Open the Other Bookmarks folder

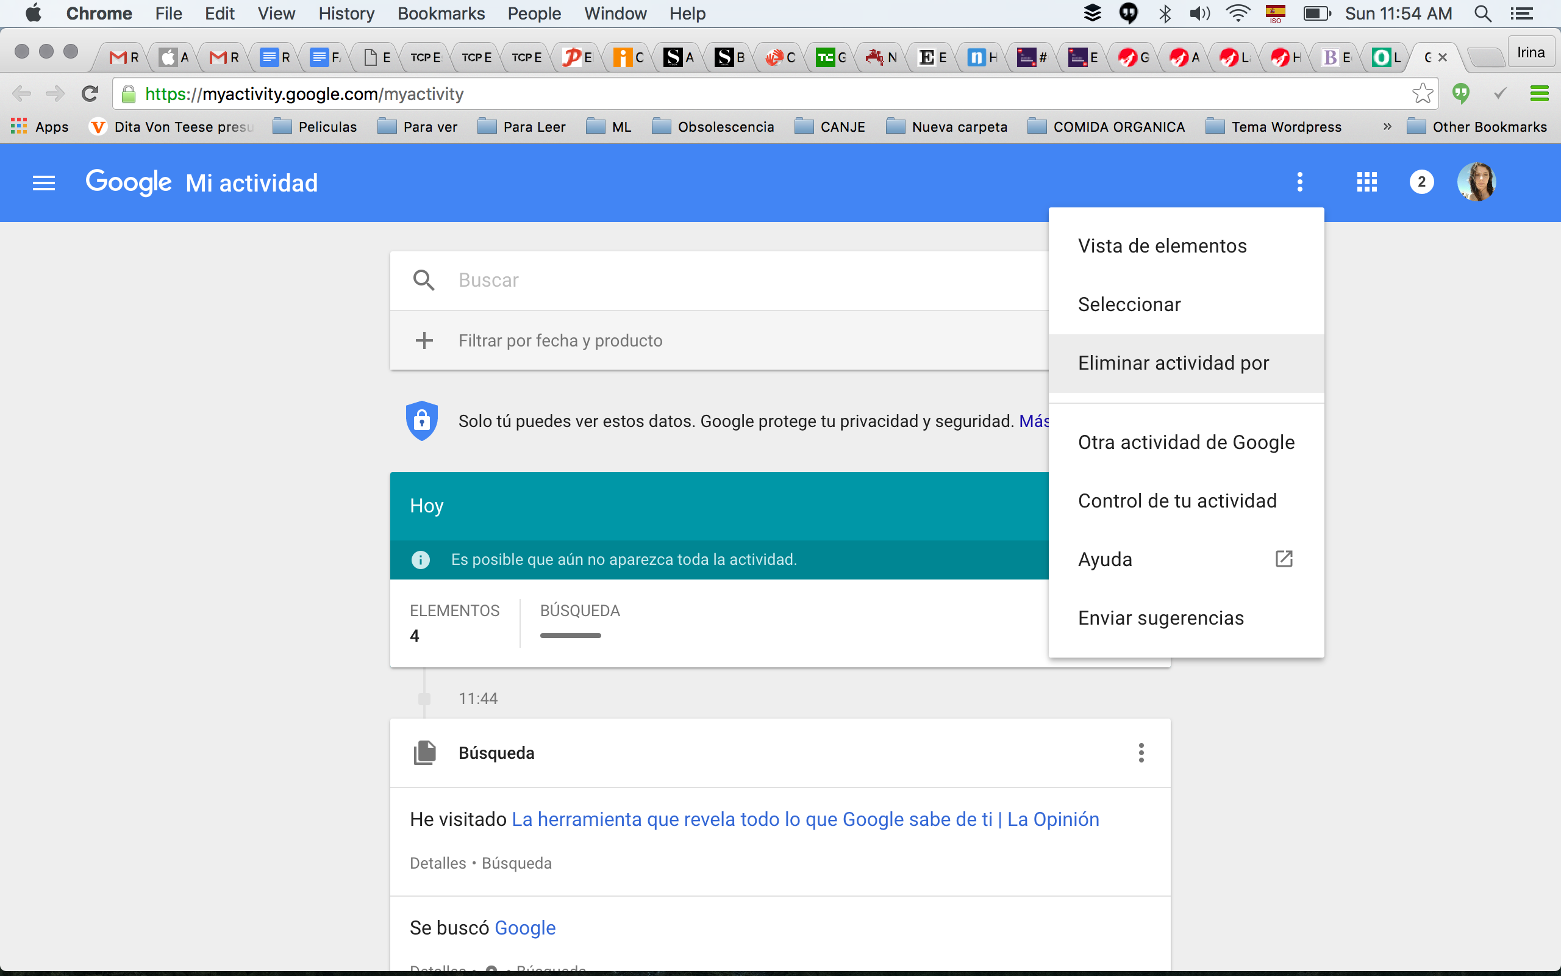(x=1476, y=126)
